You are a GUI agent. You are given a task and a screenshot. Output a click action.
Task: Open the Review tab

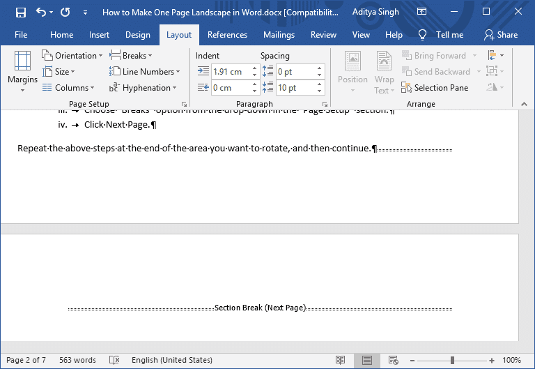click(x=323, y=35)
